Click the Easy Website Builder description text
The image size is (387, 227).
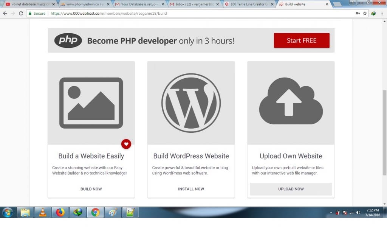[x=89, y=170]
